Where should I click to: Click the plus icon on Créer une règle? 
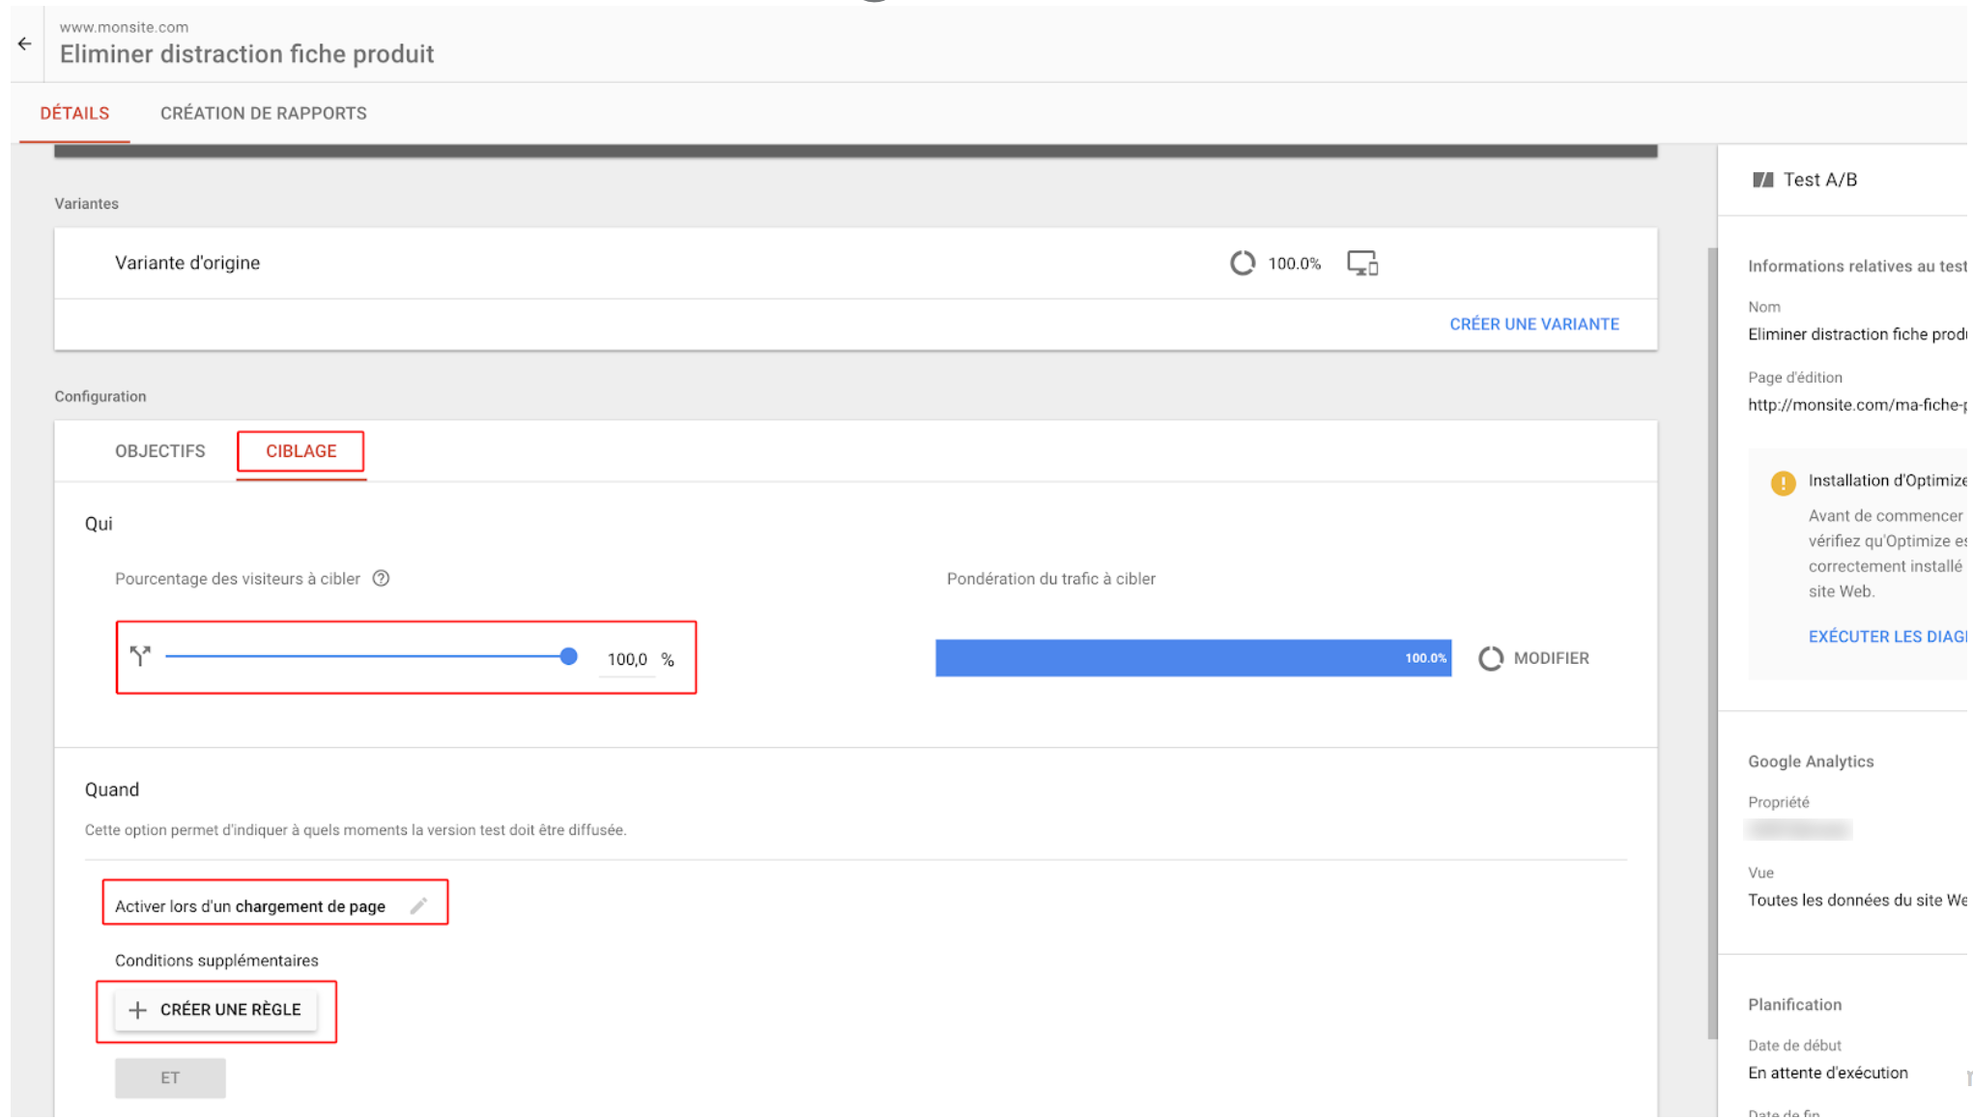pos(138,1010)
